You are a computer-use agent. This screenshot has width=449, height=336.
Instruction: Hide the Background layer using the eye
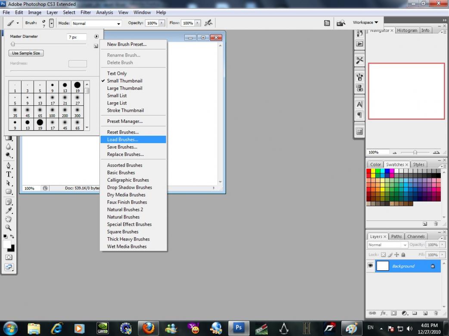(371, 266)
